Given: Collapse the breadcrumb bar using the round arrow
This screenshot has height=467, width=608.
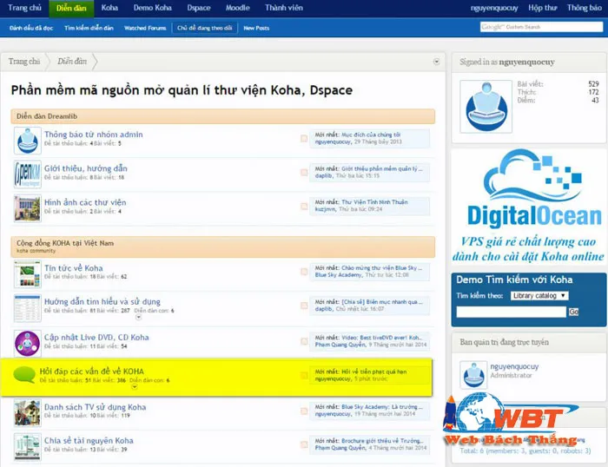Looking at the screenshot, I should click(x=436, y=62).
